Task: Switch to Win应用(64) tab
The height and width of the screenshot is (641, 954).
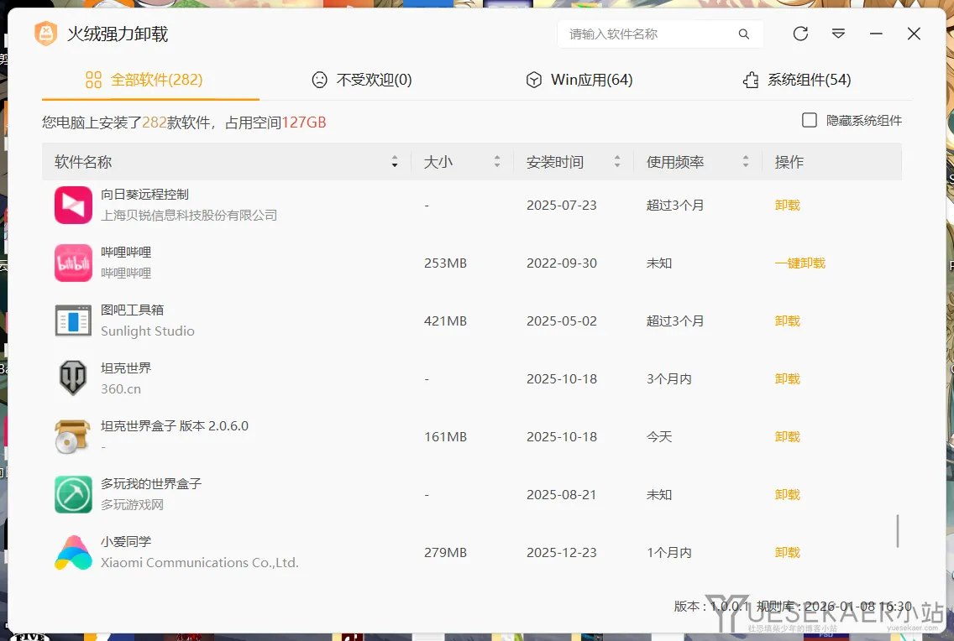Action: click(579, 80)
